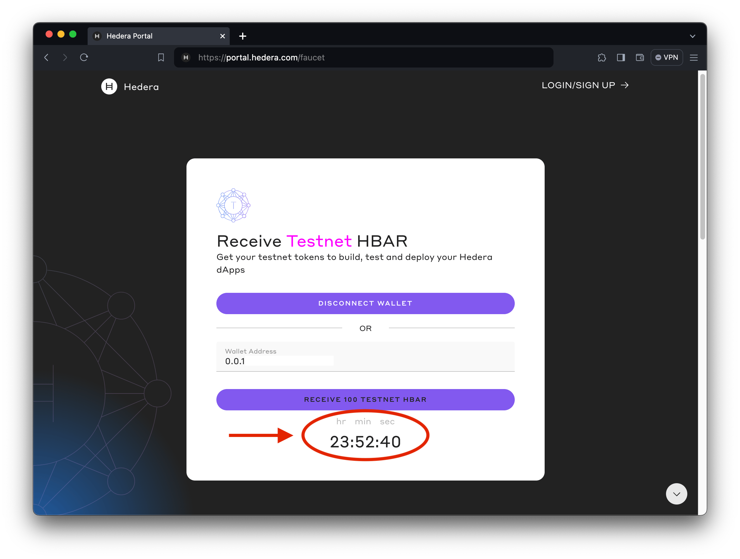Close the browser window with the red button

click(x=49, y=34)
